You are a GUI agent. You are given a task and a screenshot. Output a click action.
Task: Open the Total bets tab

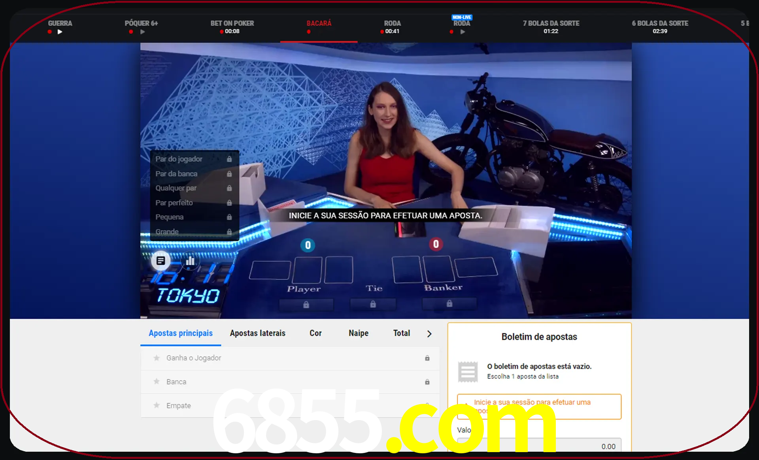[402, 333]
